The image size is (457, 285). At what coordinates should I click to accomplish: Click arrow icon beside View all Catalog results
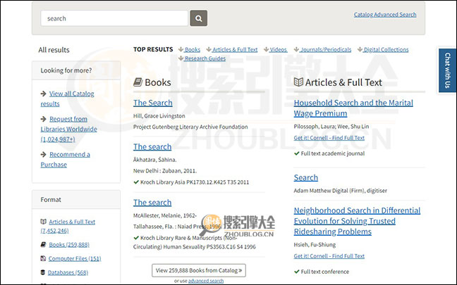[43, 94]
